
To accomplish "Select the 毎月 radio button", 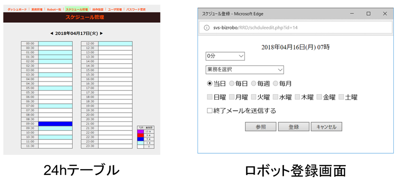I will 275,83.
